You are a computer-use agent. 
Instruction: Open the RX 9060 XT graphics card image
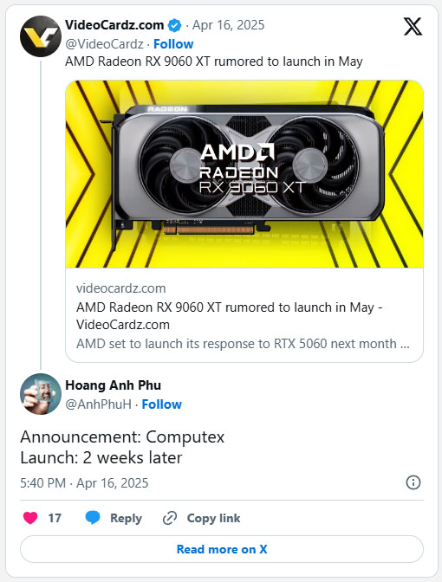(244, 174)
